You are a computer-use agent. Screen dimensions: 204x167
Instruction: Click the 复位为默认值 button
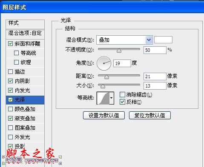click(150, 116)
